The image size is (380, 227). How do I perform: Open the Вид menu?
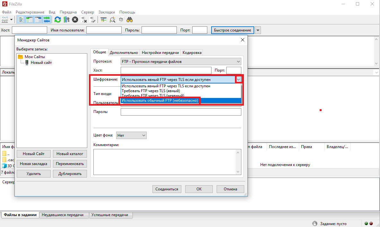[52, 12]
